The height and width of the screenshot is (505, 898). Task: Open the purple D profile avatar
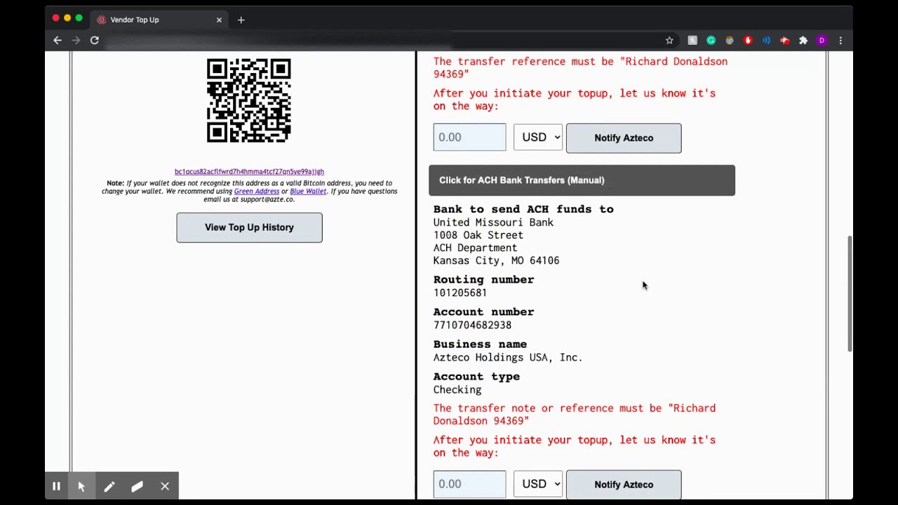822,41
